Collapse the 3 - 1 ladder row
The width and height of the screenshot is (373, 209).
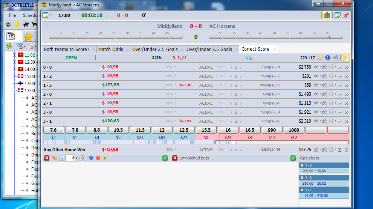(x=339, y=121)
